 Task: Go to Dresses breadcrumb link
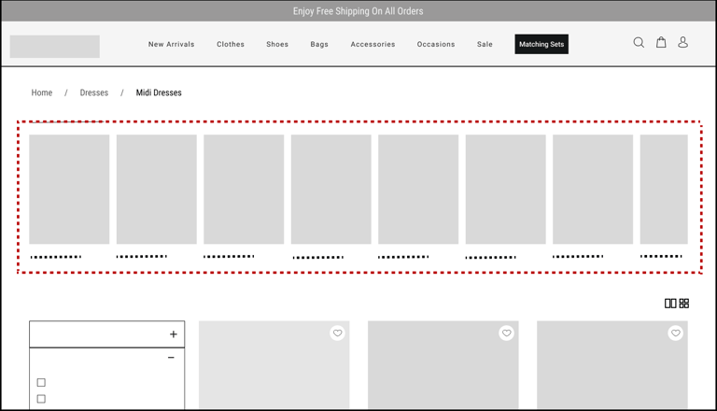pyautogui.click(x=94, y=92)
